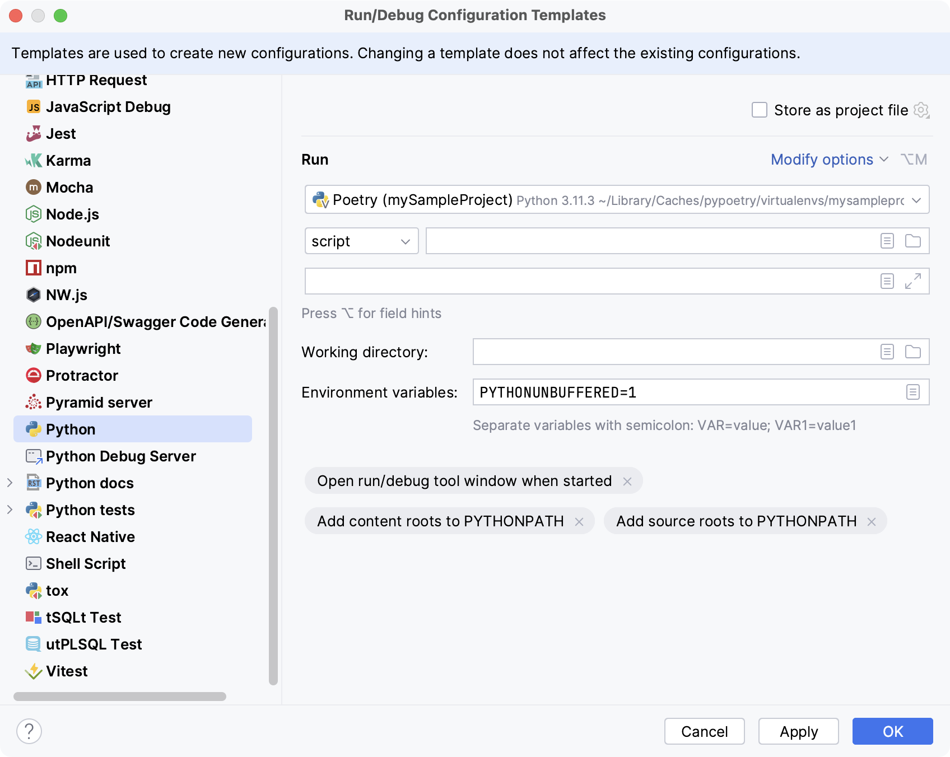Click the Apply button
This screenshot has height=757, width=950.
tap(798, 731)
